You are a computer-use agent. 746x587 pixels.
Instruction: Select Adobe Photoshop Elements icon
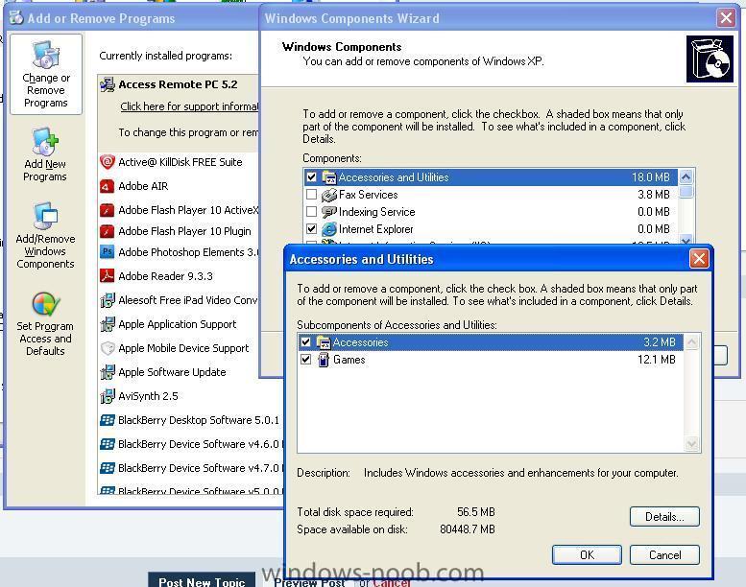[x=107, y=252]
